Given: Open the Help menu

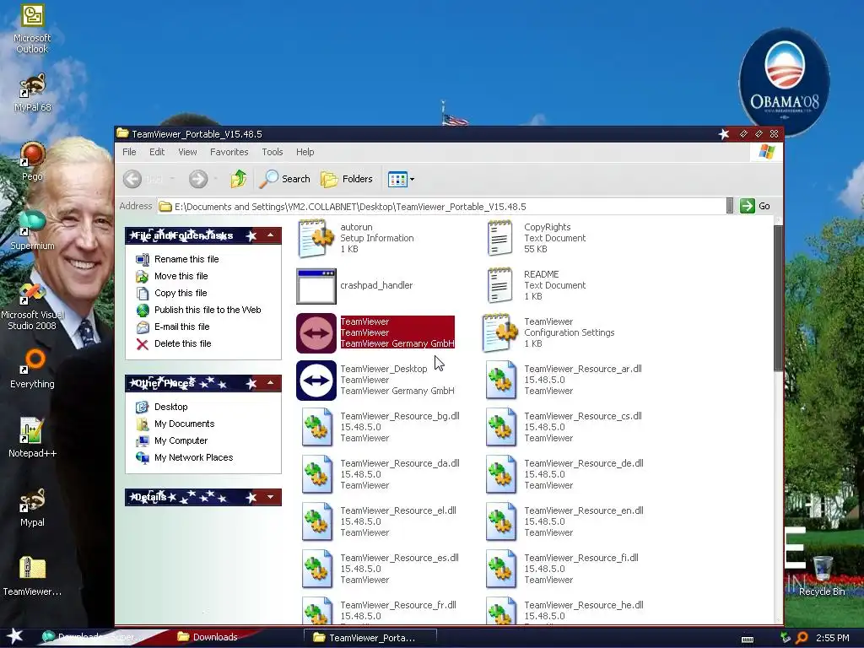Looking at the screenshot, I should click(305, 152).
